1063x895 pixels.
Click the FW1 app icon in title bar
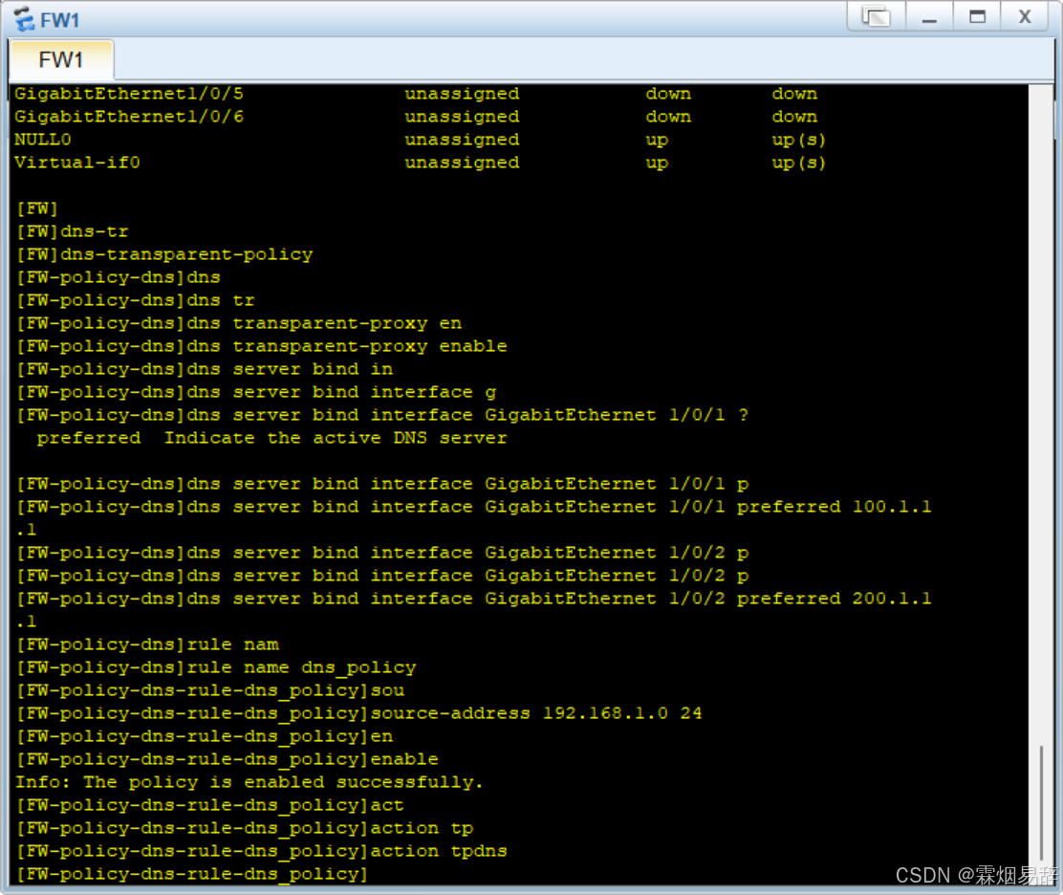click(25, 19)
